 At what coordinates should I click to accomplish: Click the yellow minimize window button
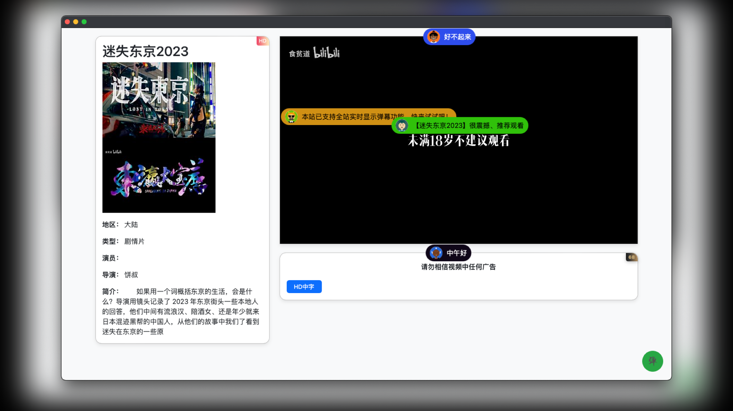(x=76, y=22)
